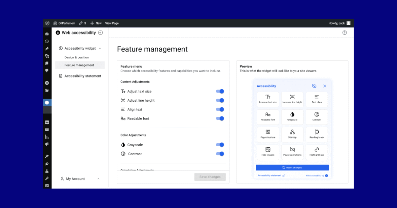Open the Accessibility statement link in the preview widget
This screenshot has height=208, width=397.
tap(271, 175)
